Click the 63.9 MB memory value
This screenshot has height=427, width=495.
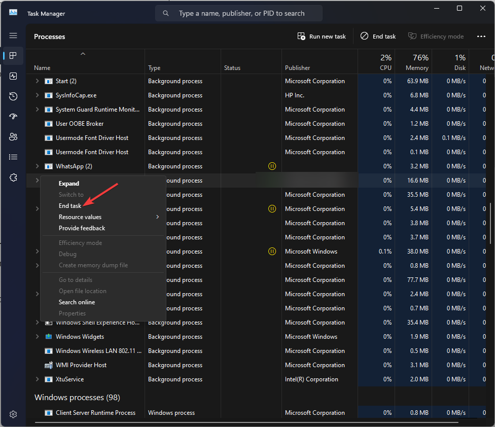click(418, 81)
